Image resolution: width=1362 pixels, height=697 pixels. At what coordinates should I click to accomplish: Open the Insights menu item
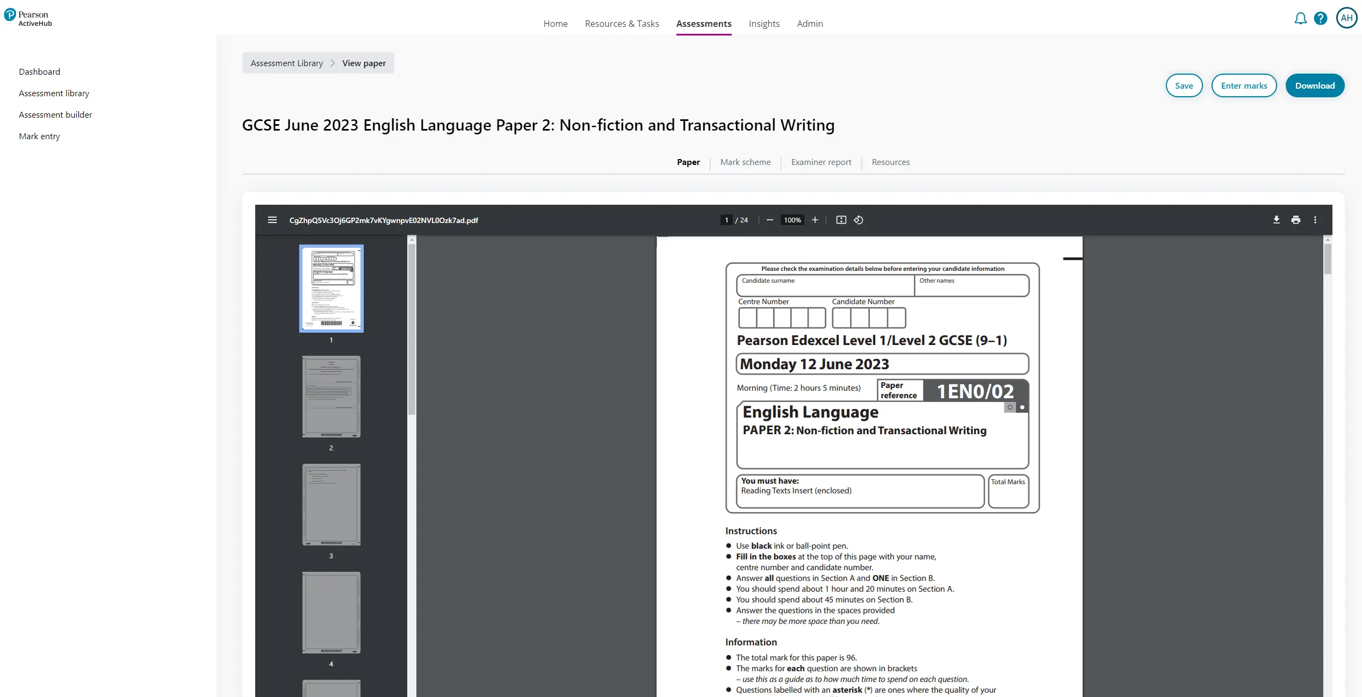point(764,24)
